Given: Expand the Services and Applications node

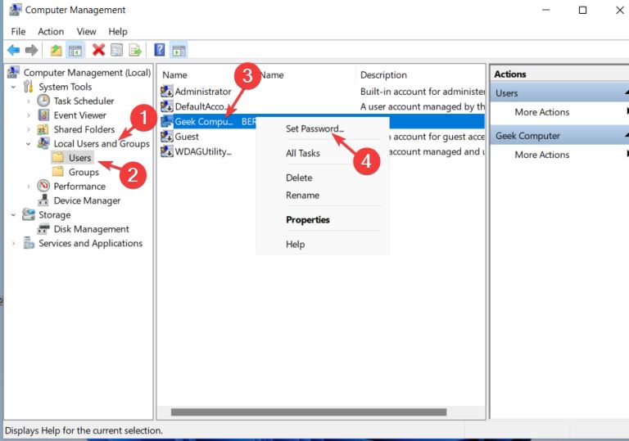Looking at the screenshot, I should (x=13, y=243).
